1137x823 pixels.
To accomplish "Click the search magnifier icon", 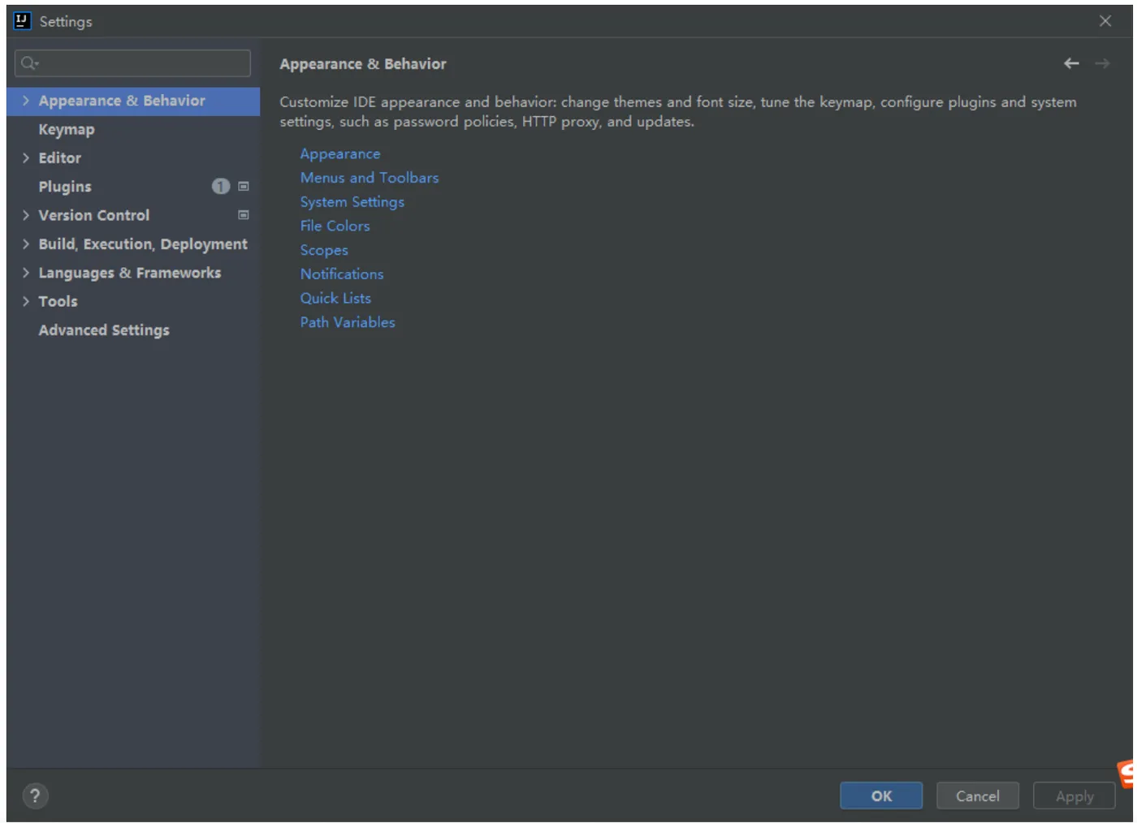I will pos(29,63).
